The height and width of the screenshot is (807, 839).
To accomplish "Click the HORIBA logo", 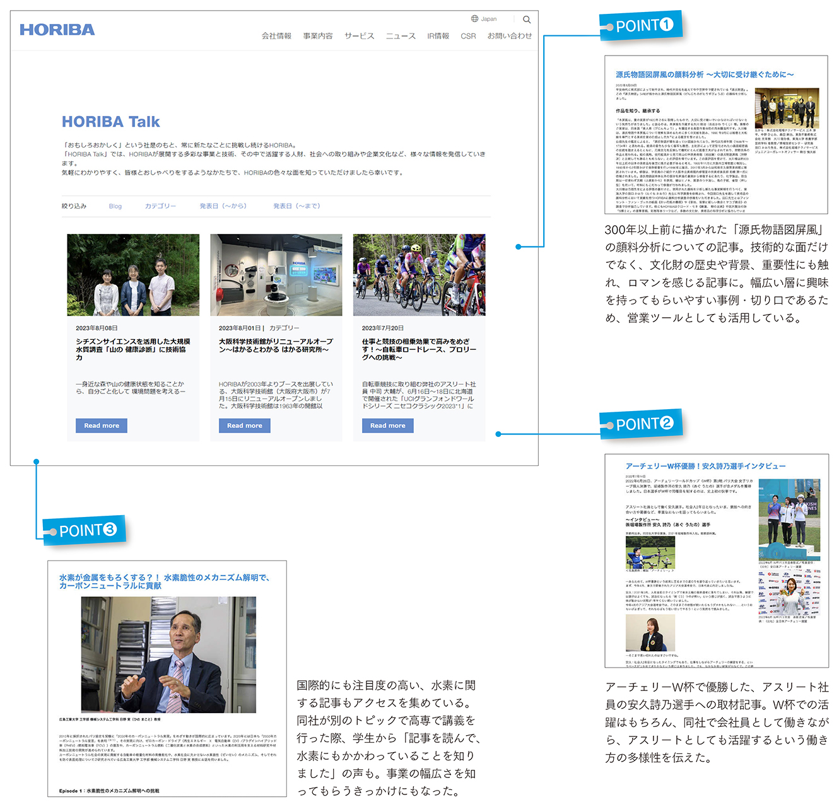I will click(x=57, y=30).
